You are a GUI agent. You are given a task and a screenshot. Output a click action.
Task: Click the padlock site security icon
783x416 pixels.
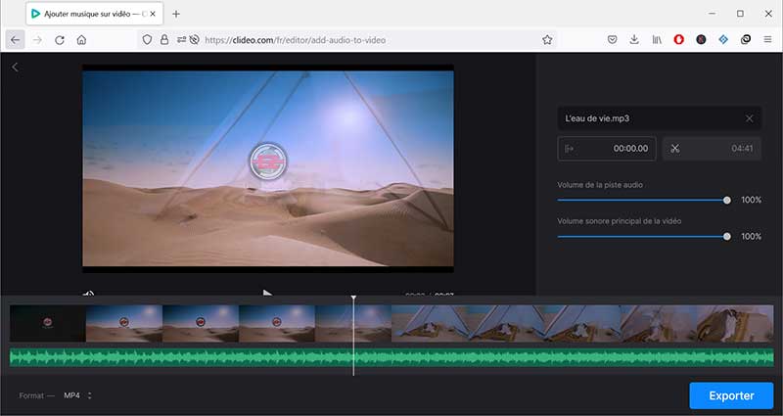pos(164,39)
